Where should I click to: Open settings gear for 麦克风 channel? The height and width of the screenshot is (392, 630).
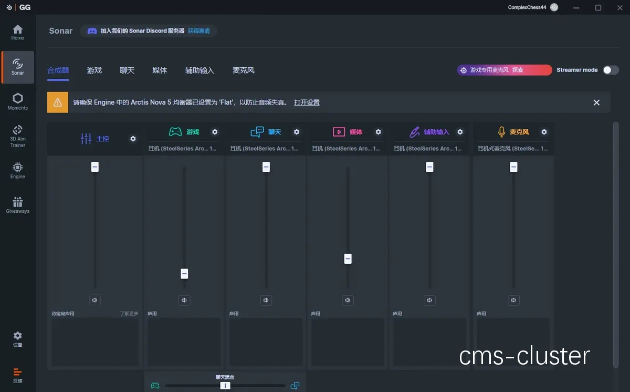pyautogui.click(x=544, y=132)
